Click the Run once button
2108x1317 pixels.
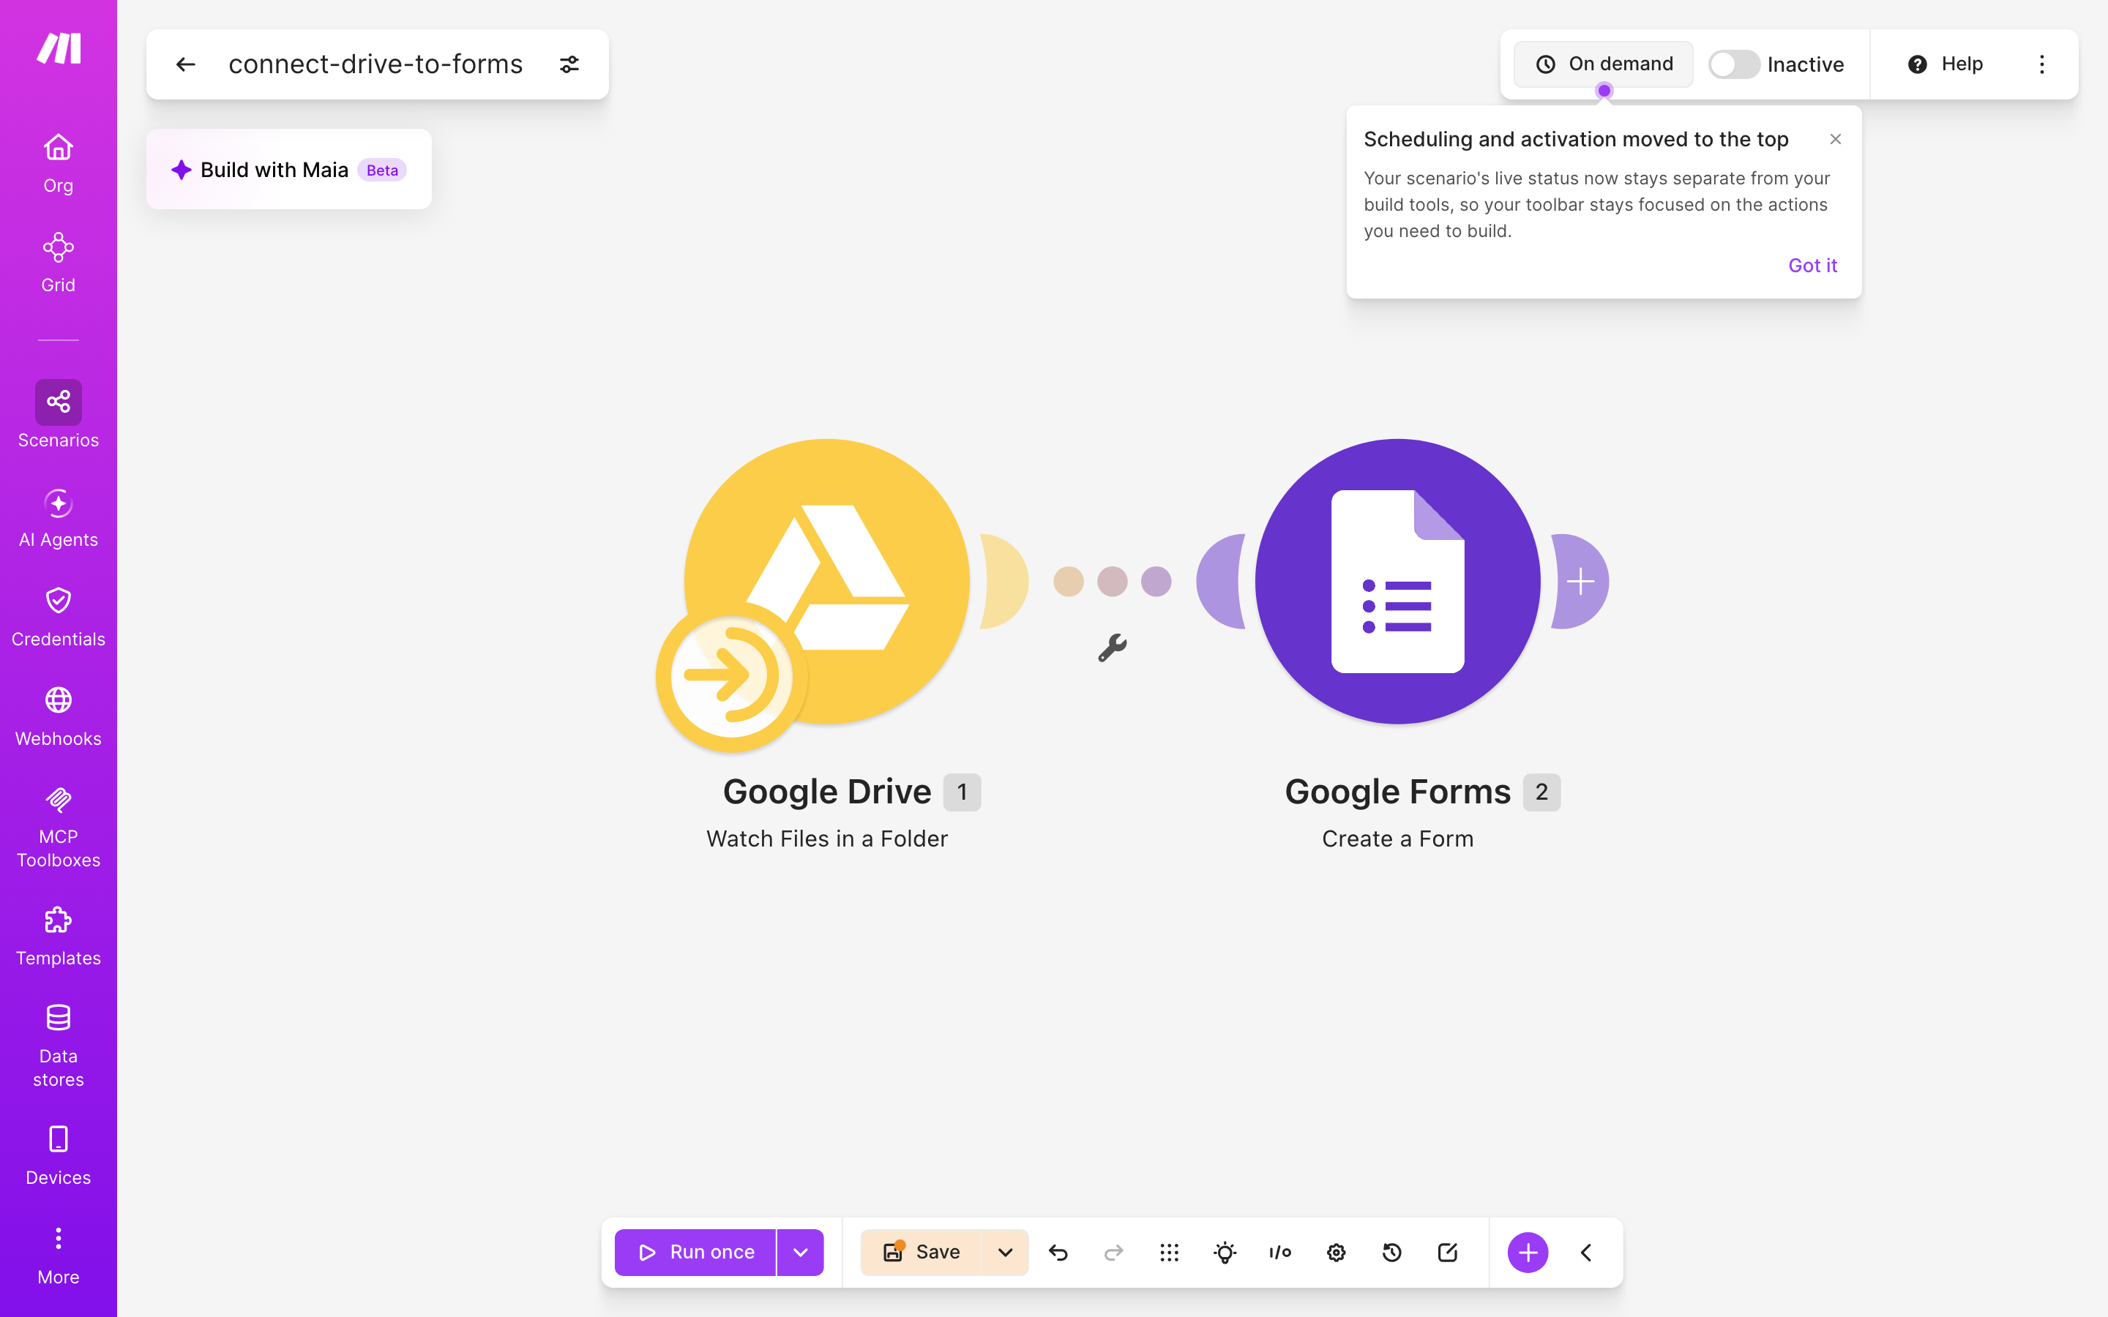695,1253
